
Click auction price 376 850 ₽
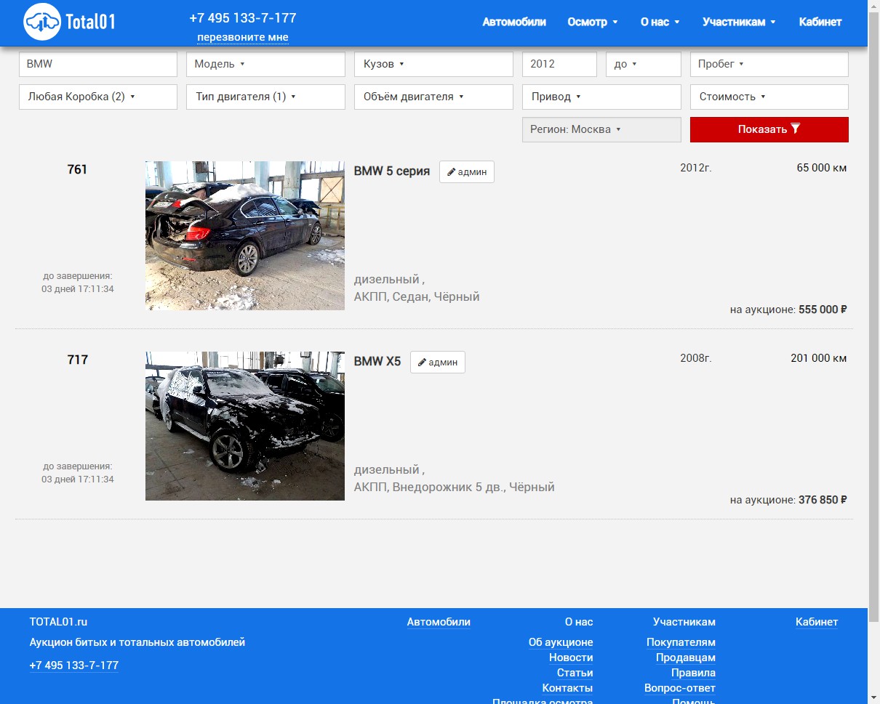pyautogui.click(x=823, y=500)
